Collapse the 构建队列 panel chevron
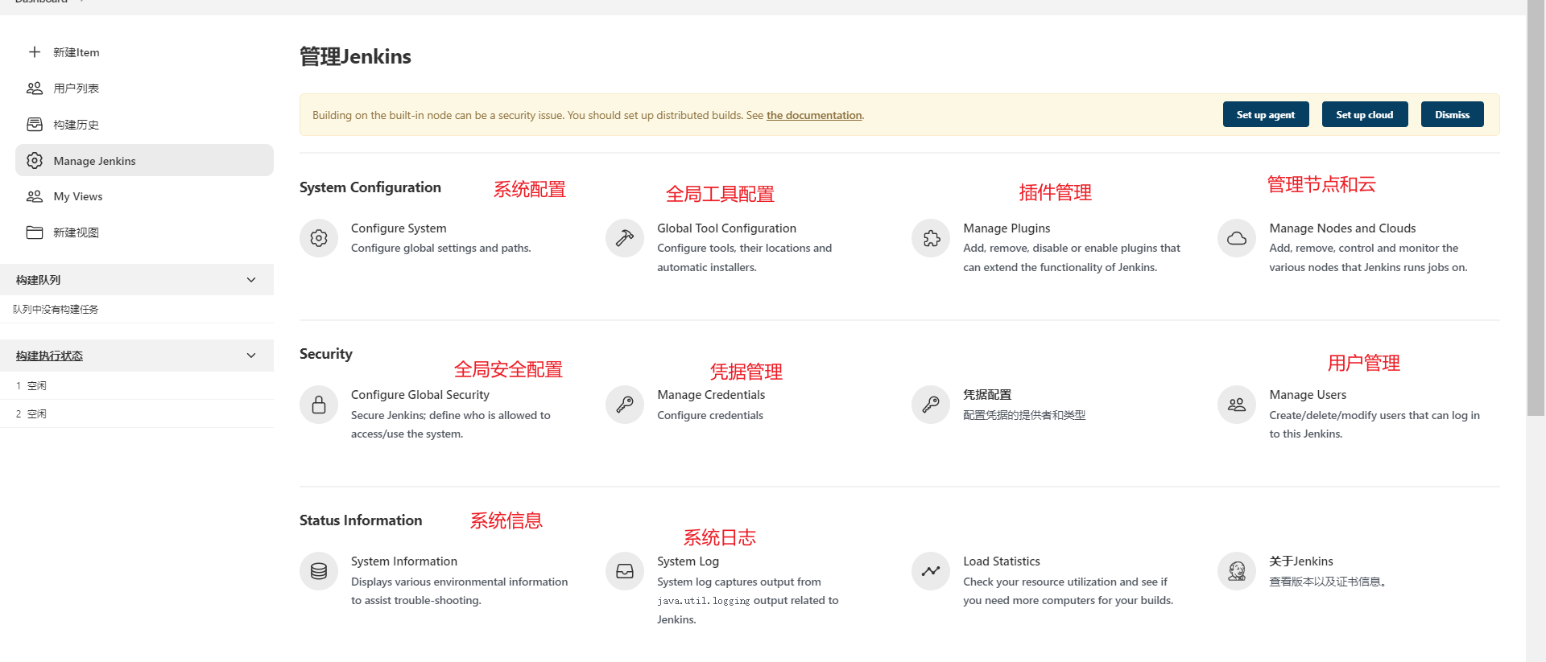 (251, 280)
